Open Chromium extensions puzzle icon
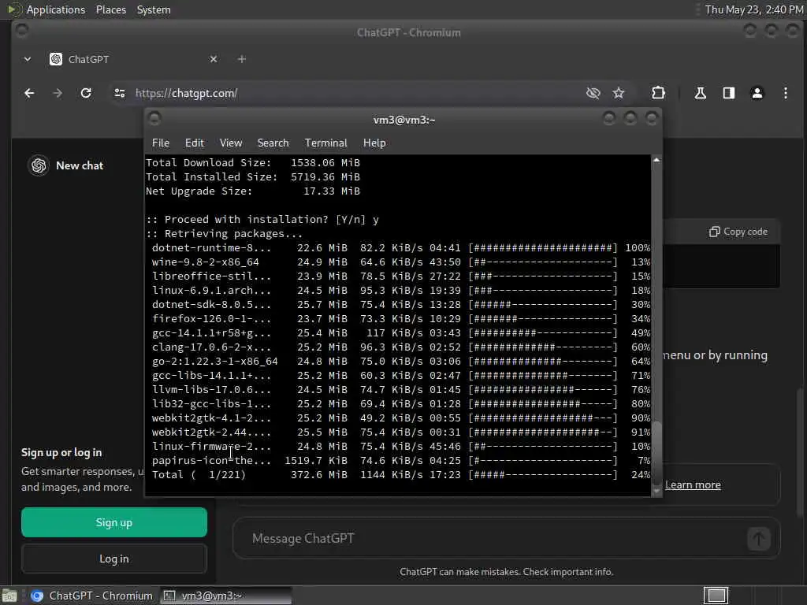 658,93
